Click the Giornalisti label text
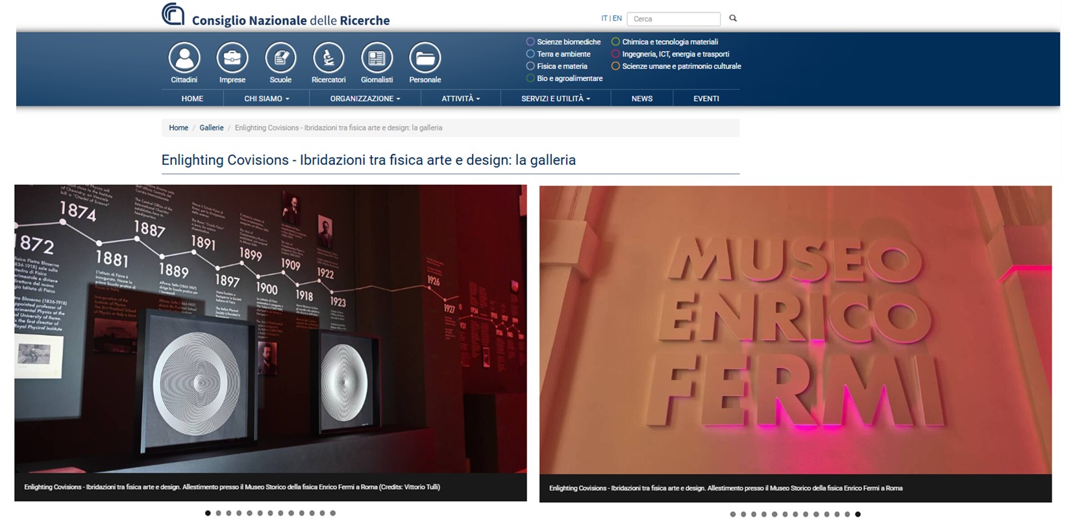 coord(377,80)
